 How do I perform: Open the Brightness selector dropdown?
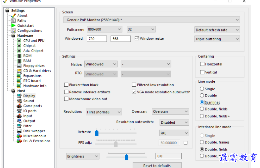click(x=83, y=156)
